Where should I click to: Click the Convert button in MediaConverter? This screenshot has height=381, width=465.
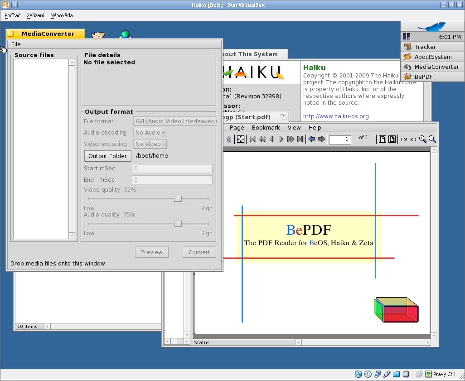199,252
